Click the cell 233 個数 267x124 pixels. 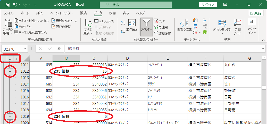click(x=66, y=71)
